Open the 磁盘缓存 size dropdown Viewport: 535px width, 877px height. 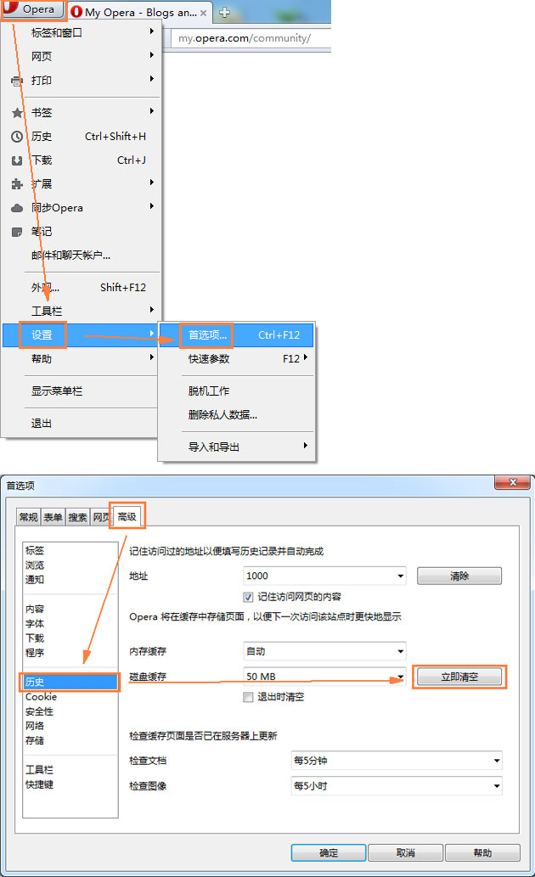click(324, 676)
